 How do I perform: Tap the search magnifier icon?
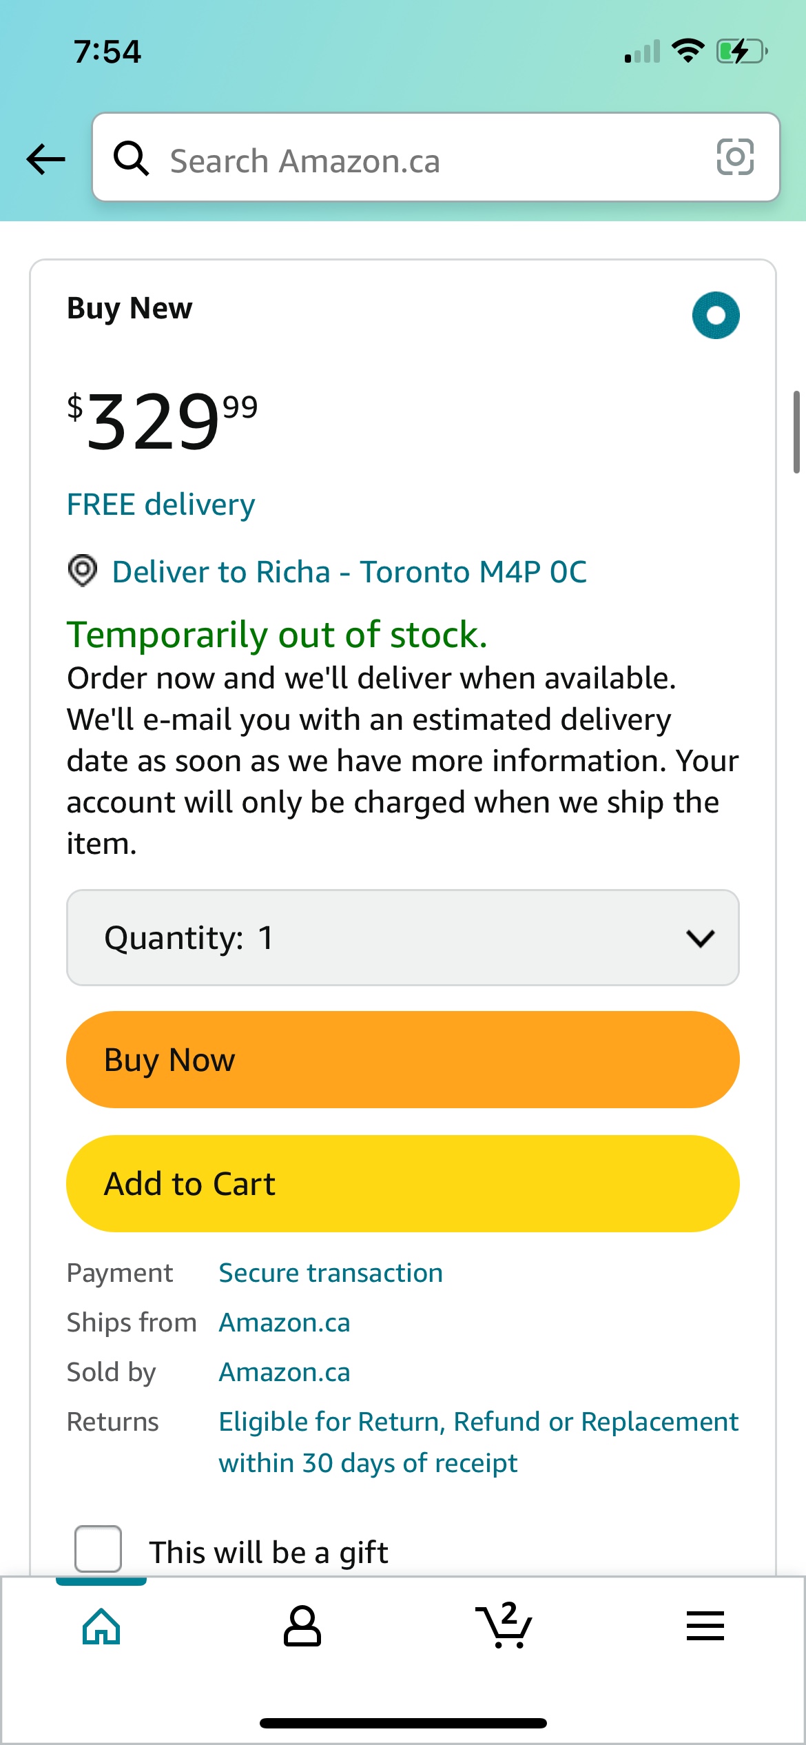click(x=131, y=159)
